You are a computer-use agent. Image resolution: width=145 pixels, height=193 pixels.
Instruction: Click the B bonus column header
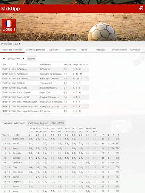click(108, 135)
